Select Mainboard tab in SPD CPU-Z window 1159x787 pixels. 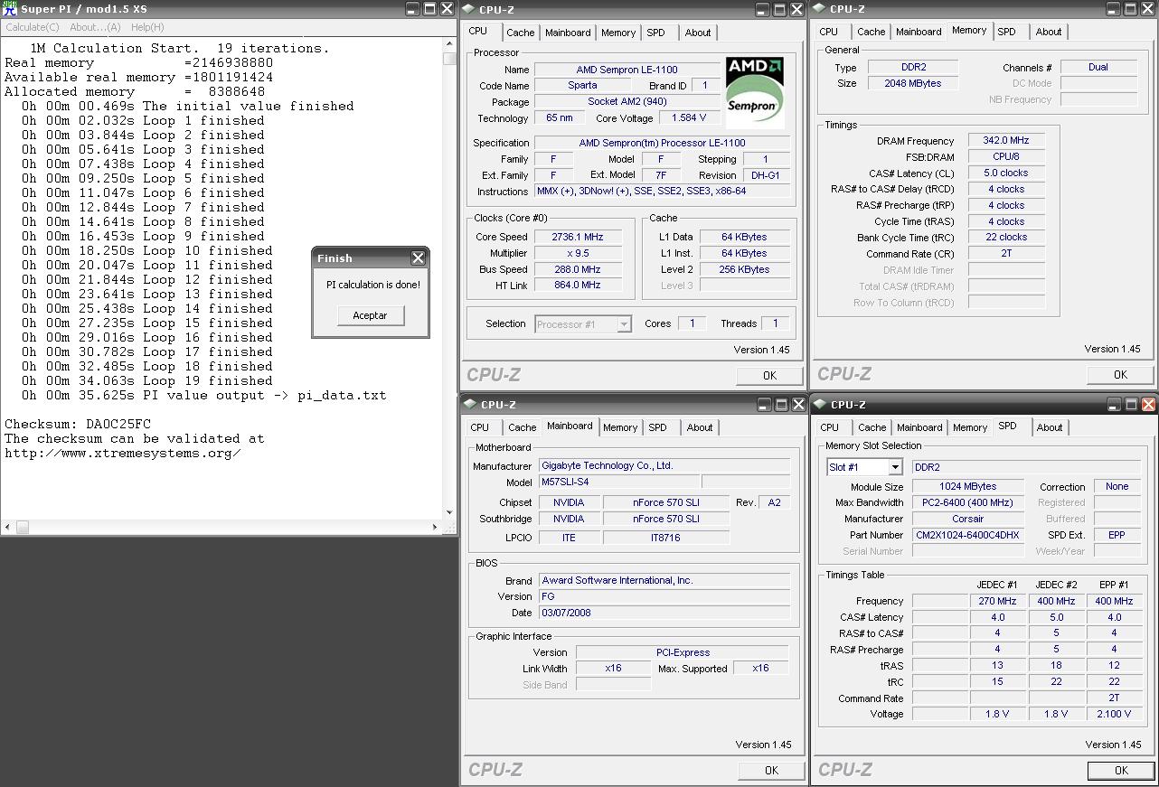click(919, 427)
